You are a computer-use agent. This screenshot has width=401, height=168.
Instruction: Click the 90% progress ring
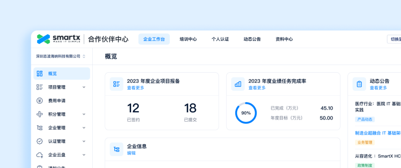point(246,113)
